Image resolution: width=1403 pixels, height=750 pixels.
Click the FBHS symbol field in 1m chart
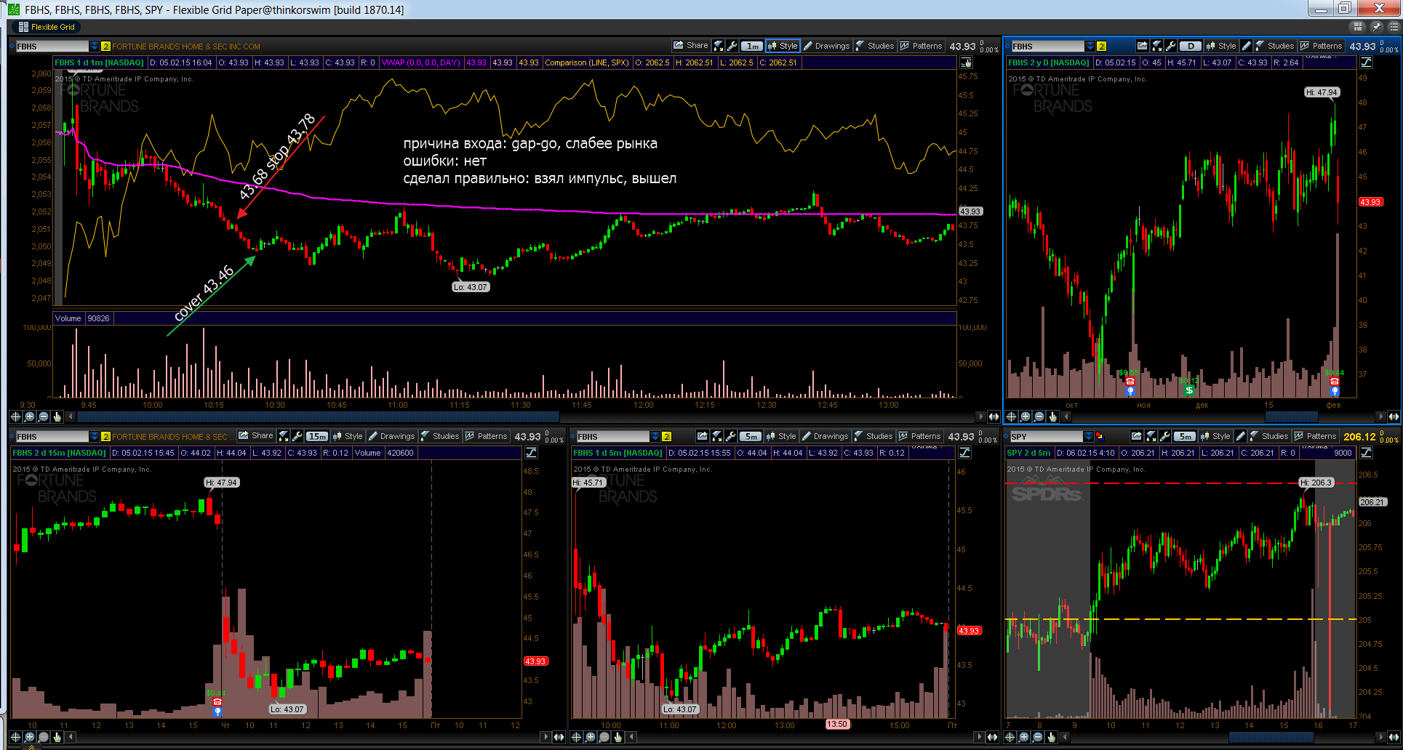click(x=52, y=47)
